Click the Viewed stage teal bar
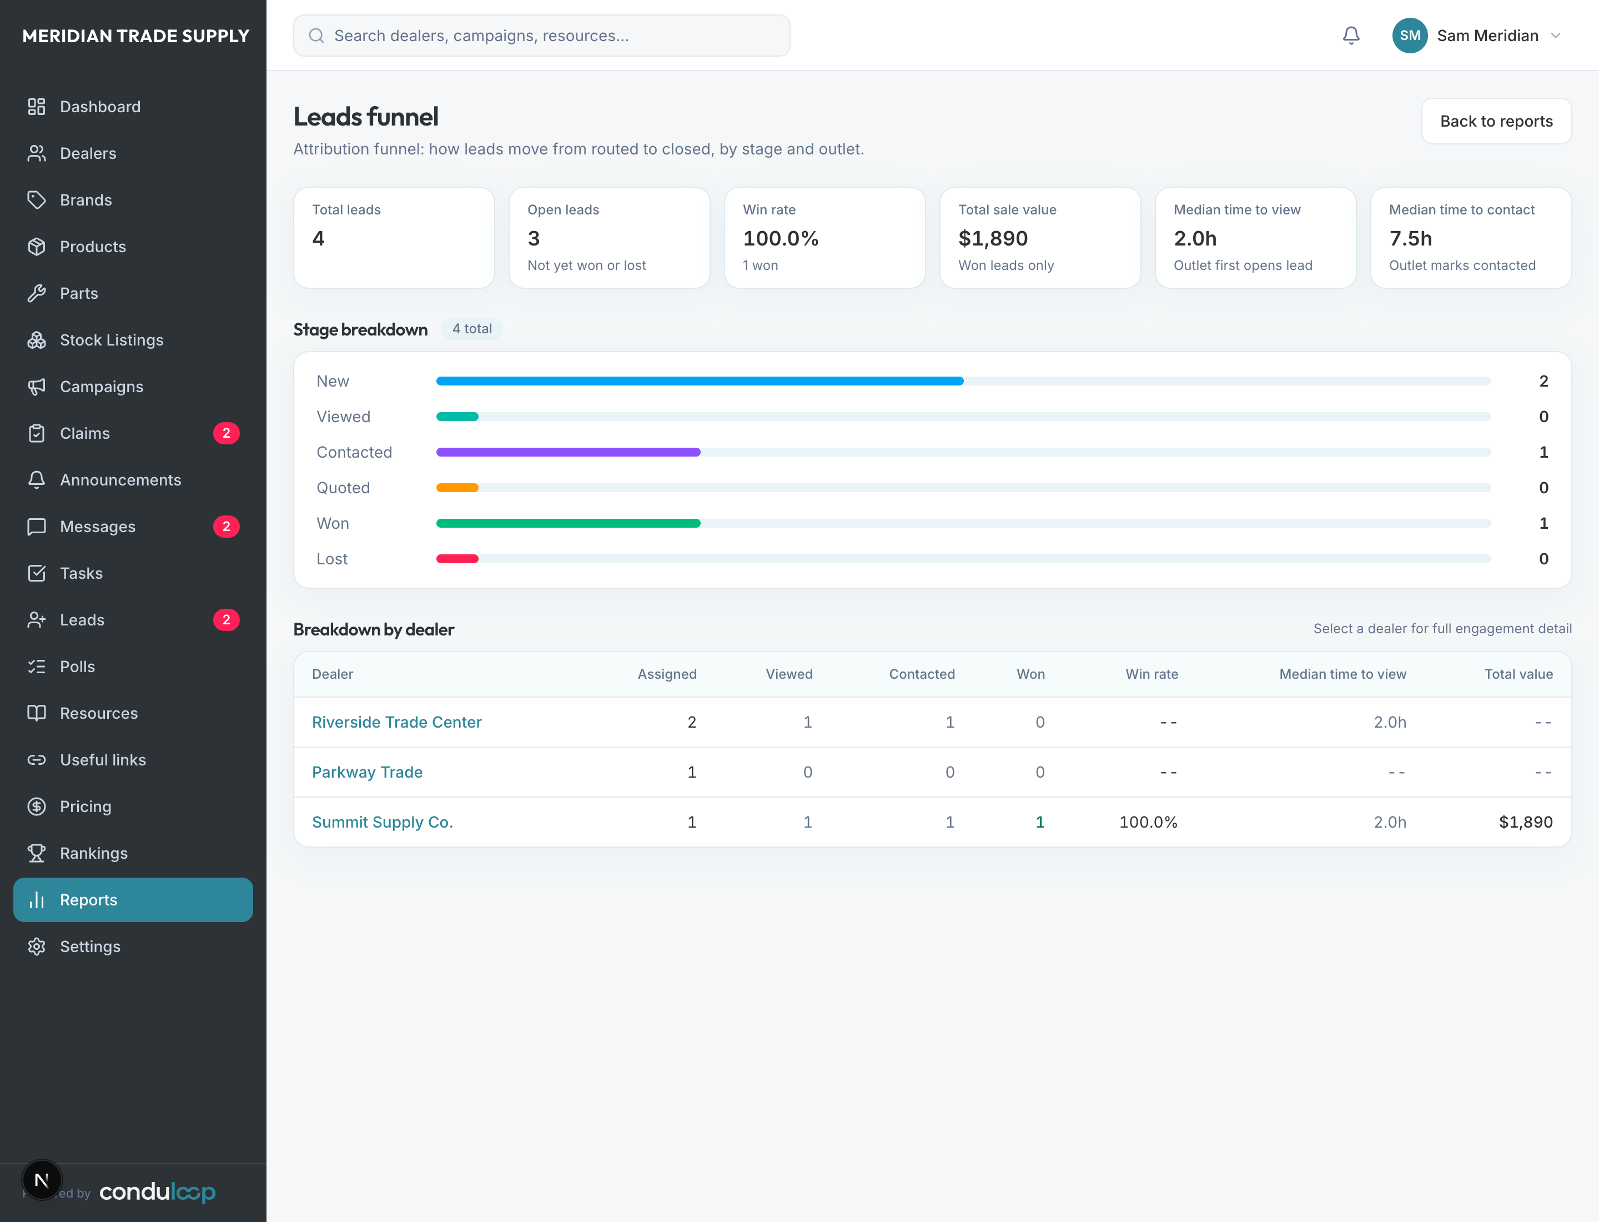1599x1222 pixels. click(457, 417)
